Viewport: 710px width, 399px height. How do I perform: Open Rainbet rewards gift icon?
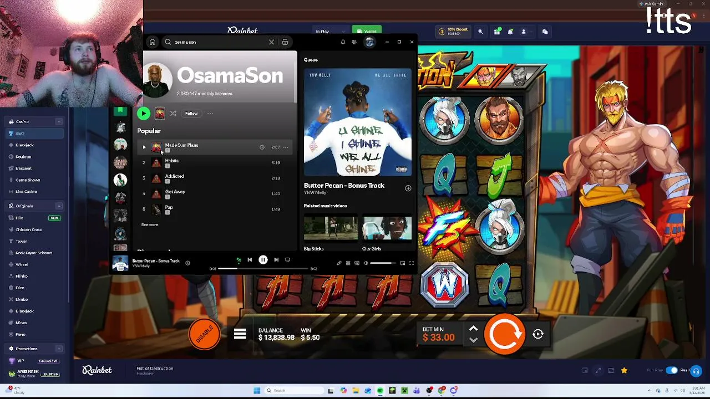click(x=497, y=32)
